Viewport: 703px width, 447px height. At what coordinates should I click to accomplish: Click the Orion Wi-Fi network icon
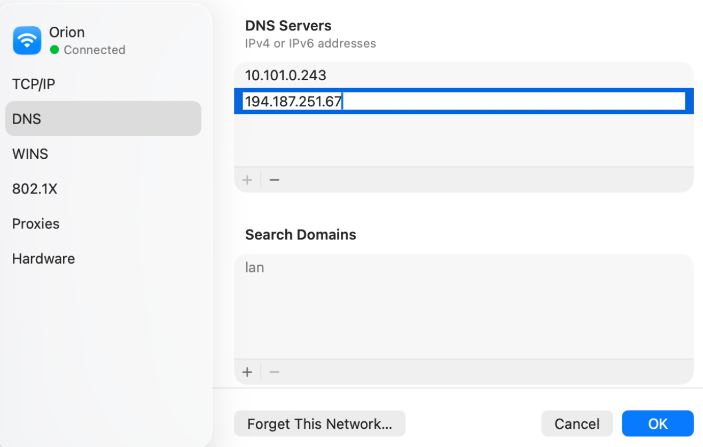(x=27, y=41)
